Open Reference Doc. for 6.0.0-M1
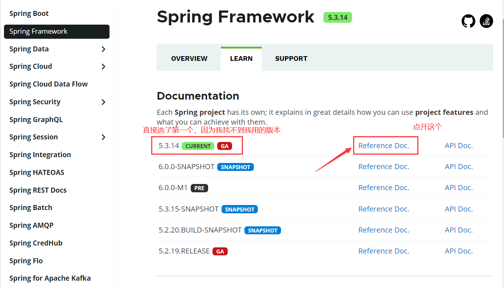This screenshot has height=289, width=504. point(384,188)
